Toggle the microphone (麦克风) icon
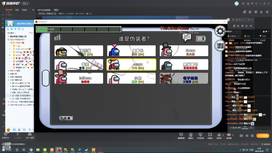This screenshot has width=272, height=153. (219, 135)
